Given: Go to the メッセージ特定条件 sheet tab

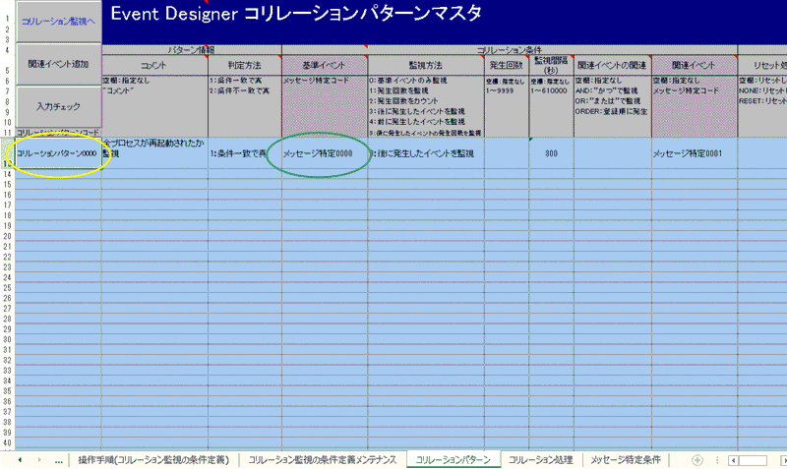Looking at the screenshot, I should 626,460.
